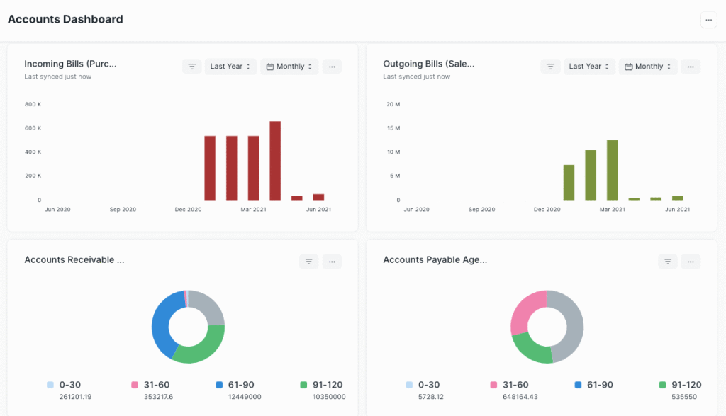Viewport: 726px width, 416px height.
Task: Select the tallest March 2021 bar in Incoming Bills
Action: (x=274, y=159)
